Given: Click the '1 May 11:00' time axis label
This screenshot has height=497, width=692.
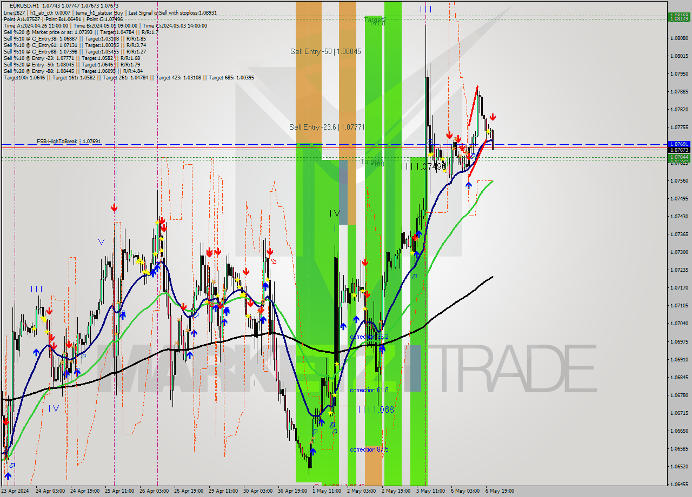Looking at the screenshot, I should point(327,491).
